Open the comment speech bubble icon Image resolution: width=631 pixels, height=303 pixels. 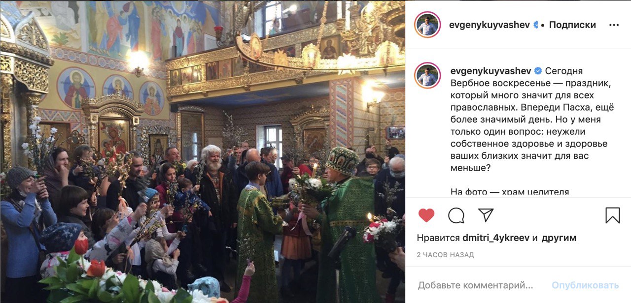[x=456, y=215]
